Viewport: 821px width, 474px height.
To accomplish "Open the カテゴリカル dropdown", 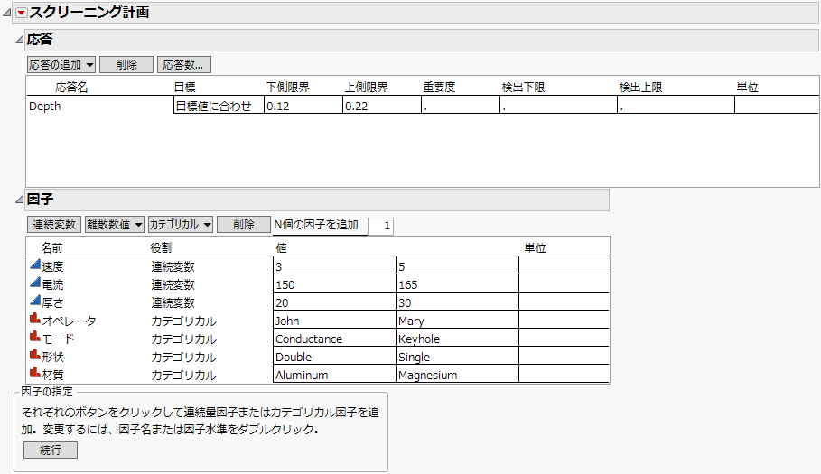I will [x=180, y=225].
